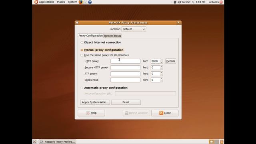
Task: Switch to the first workspace
Action: [212, 142]
